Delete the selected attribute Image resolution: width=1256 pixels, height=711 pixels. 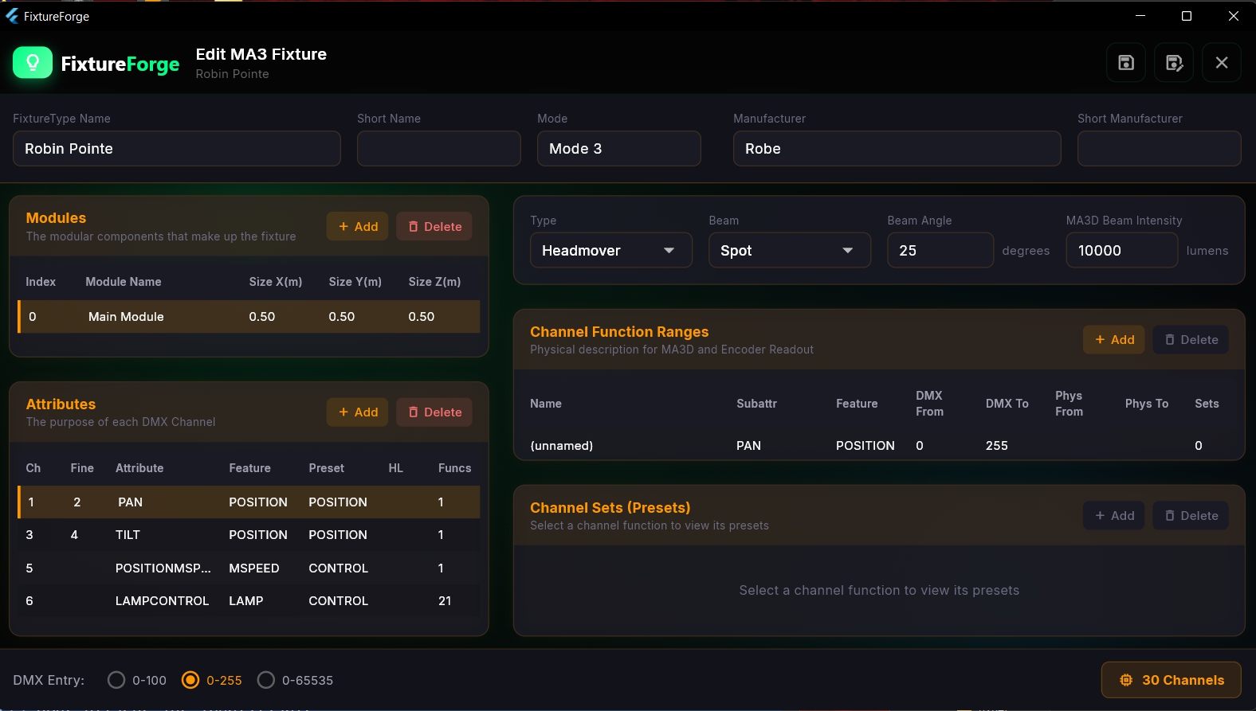(434, 412)
